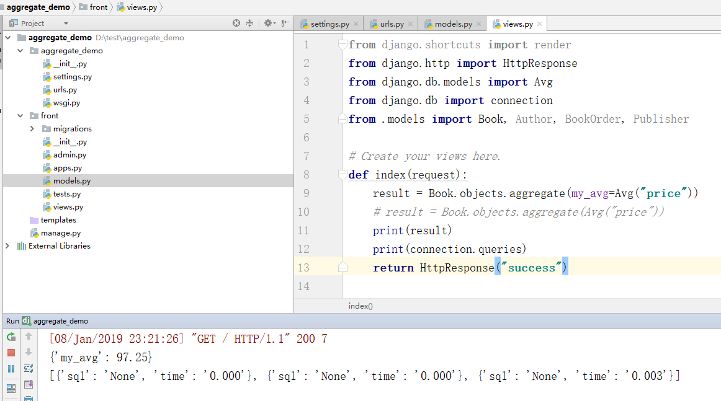Click the index() breadcrumb below the editor
721x401 pixels.
(361, 306)
